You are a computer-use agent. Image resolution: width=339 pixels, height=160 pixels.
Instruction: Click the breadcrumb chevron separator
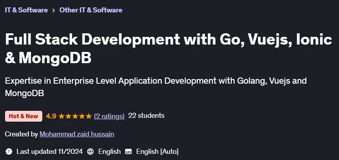54,10
